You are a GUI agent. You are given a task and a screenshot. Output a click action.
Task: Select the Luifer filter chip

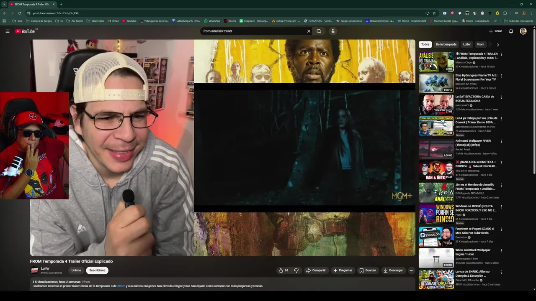click(x=467, y=44)
